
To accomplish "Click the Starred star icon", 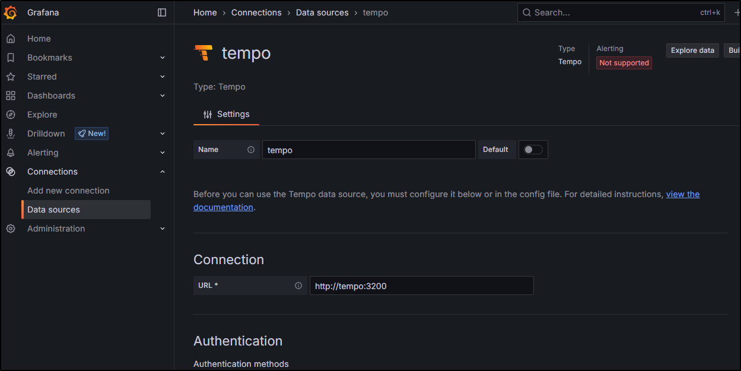I will 11,77.
